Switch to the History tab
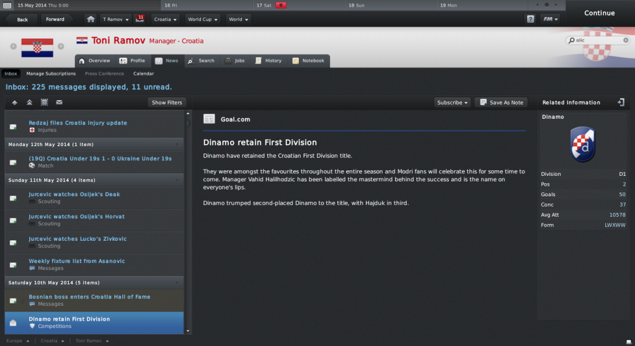The image size is (635, 346). pyautogui.click(x=269, y=61)
